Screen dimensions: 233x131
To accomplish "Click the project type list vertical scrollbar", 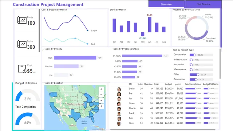I will pyautogui.click(x=220, y=64).
